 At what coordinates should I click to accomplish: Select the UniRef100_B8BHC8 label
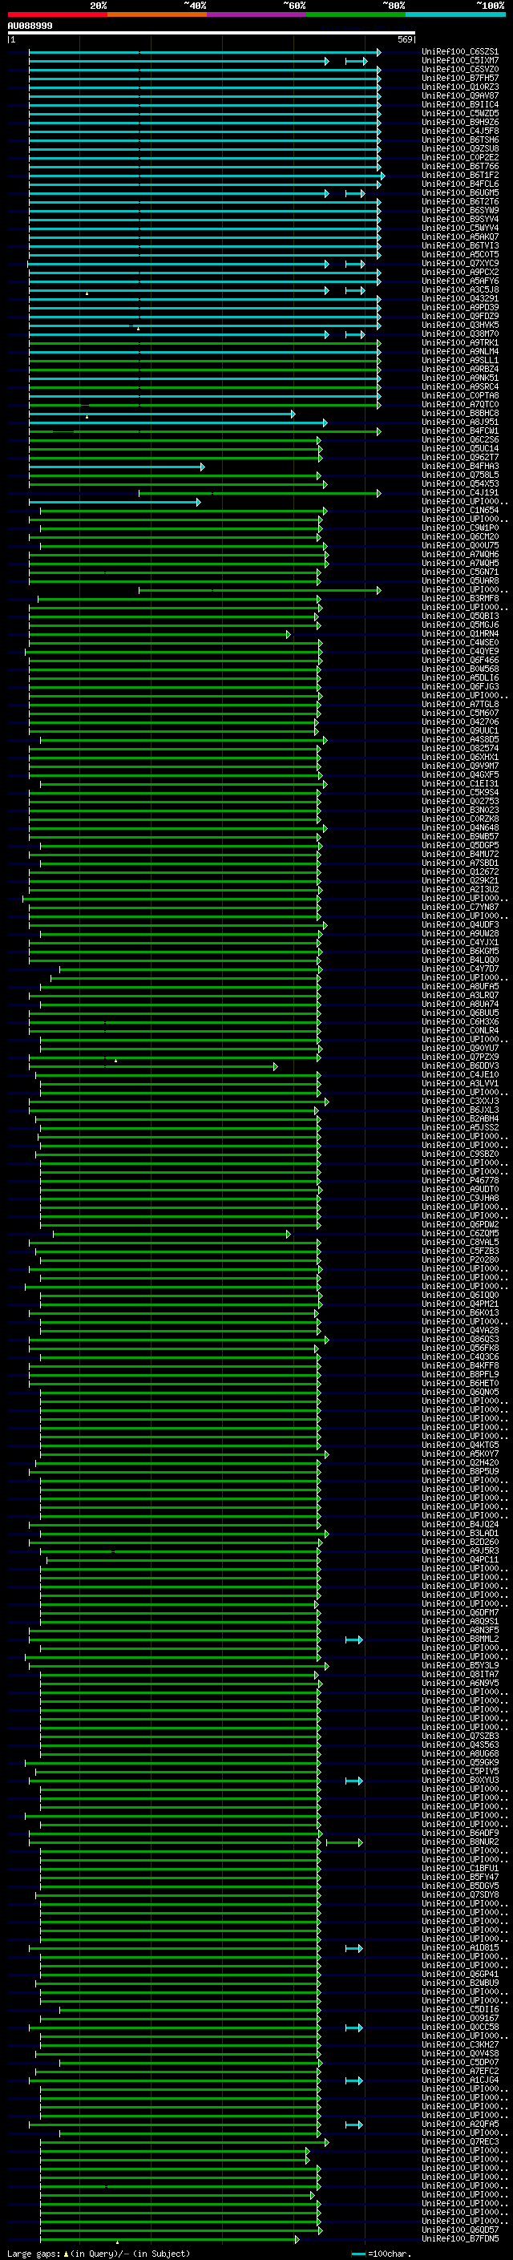click(x=460, y=413)
